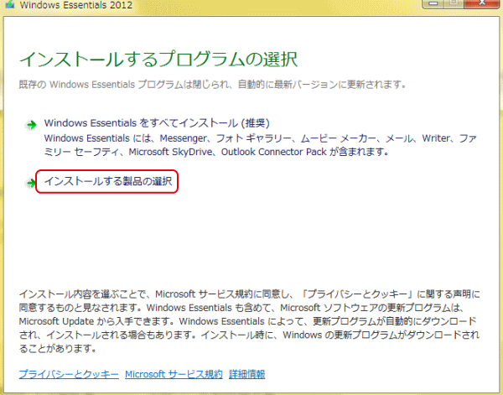Click the subtitle about 既存の Windows Essentials プログラム

[x=213, y=85]
